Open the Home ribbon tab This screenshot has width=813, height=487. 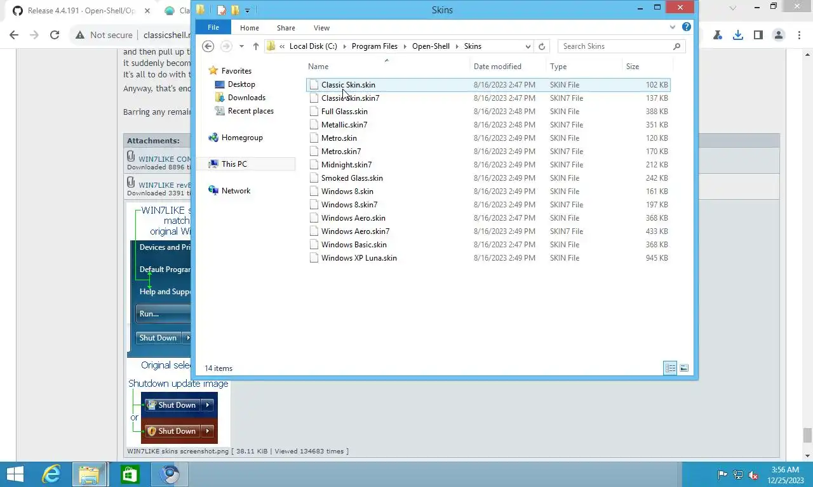coord(249,28)
